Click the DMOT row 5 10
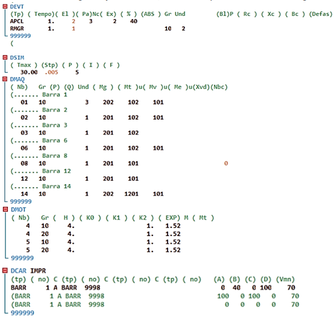The width and height of the screenshot is (334, 318). [x=103, y=242]
